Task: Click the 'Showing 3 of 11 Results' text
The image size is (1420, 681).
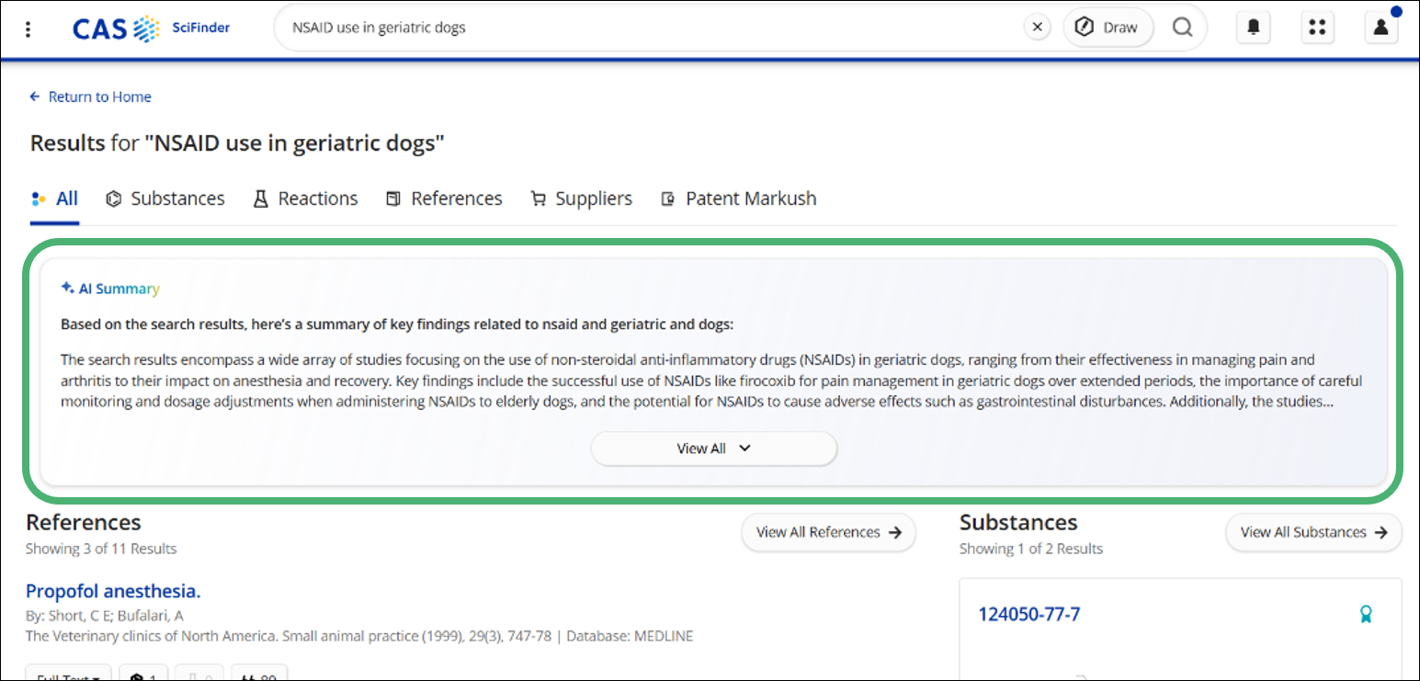Action: (101, 549)
